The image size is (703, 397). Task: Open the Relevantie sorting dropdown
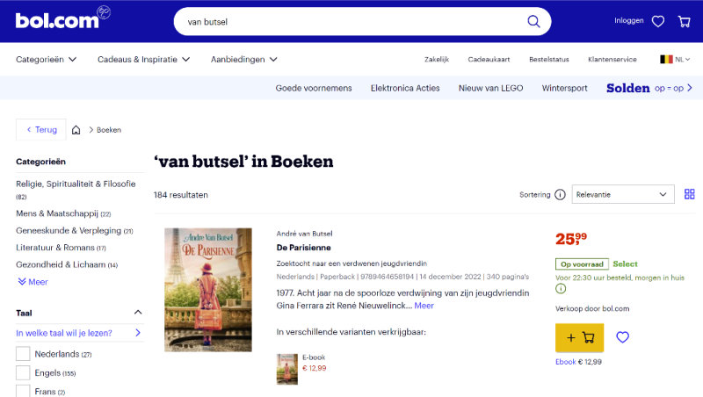623,194
